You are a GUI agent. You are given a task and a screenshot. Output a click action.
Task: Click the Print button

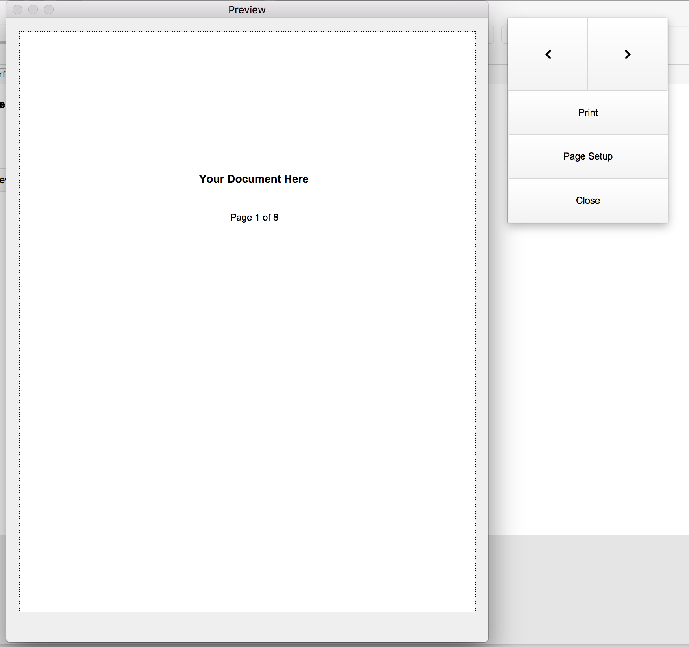click(588, 113)
